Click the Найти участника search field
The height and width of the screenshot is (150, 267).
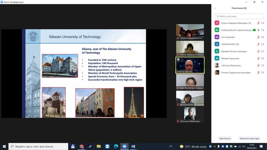239,16
